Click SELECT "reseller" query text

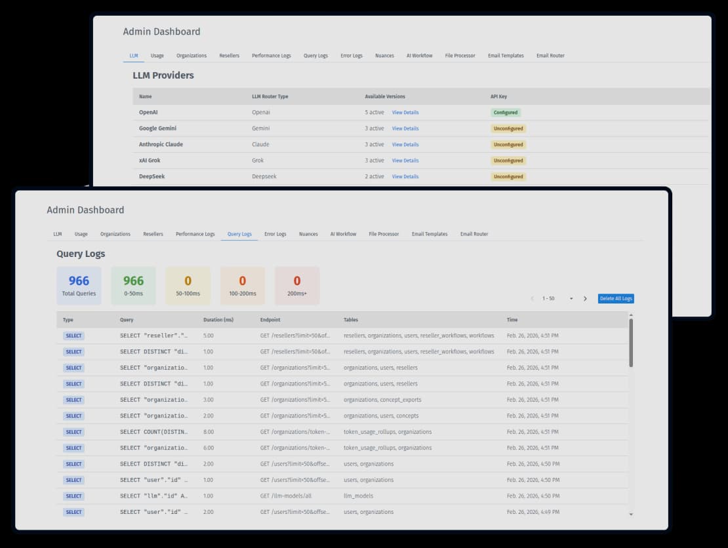pyautogui.click(x=153, y=336)
